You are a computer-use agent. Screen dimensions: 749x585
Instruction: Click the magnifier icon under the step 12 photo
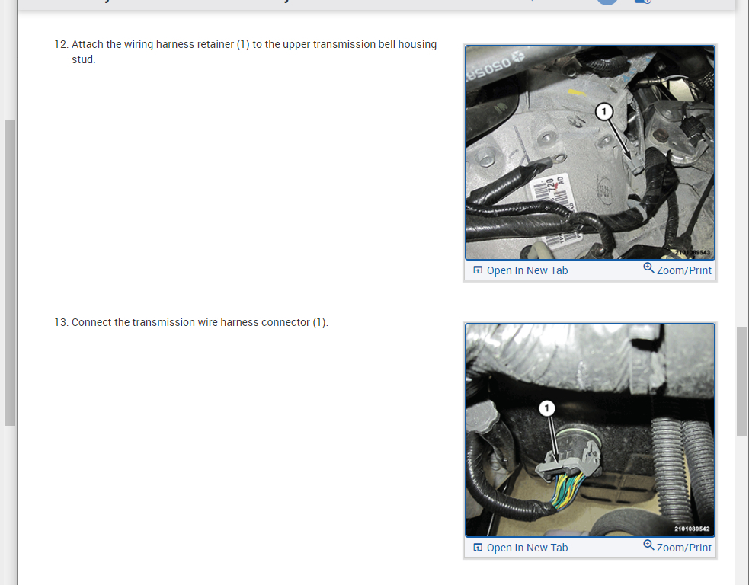648,268
